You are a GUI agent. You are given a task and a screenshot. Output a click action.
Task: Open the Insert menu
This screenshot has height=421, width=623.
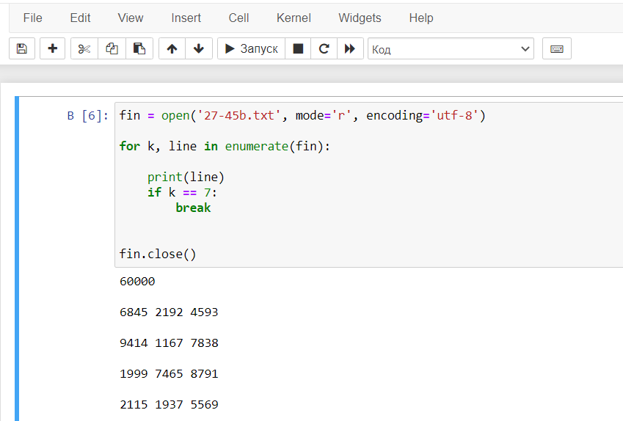click(186, 18)
